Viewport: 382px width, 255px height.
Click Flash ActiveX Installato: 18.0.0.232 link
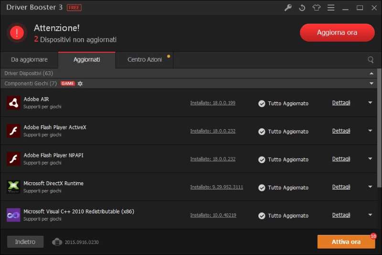click(x=212, y=131)
